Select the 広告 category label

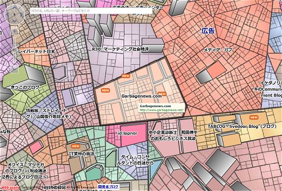(x=208, y=31)
